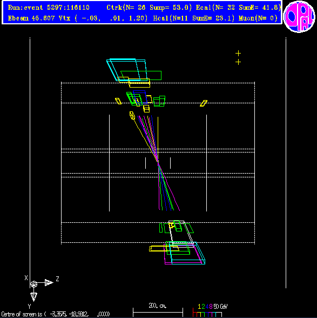Select the isolated yellow cluster at right
The width and height of the screenshot is (317, 318).
204,103
